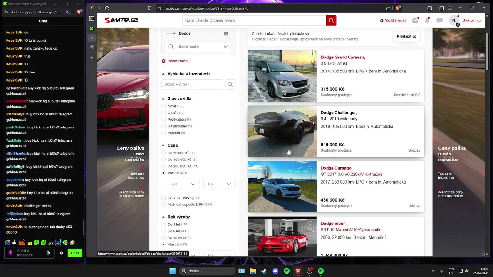The height and width of the screenshot is (277, 493).
Task: Reload the Sauto page in browser
Action: click(x=107, y=8)
